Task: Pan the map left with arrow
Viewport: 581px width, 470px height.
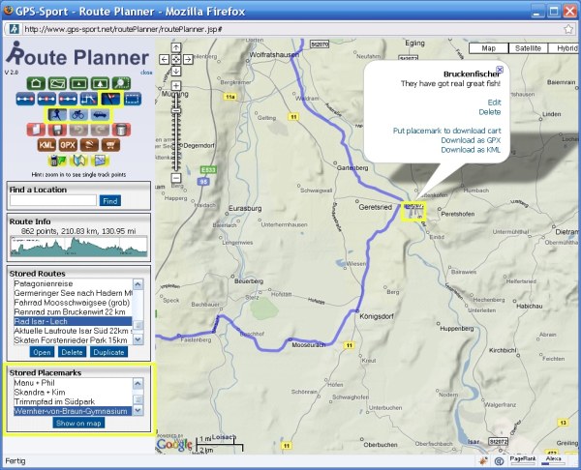Action: 165,59
